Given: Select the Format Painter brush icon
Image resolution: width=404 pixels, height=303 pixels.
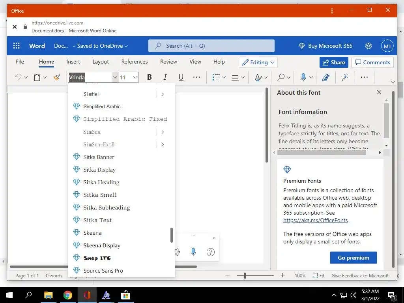Looking at the screenshot, I should point(57,77).
